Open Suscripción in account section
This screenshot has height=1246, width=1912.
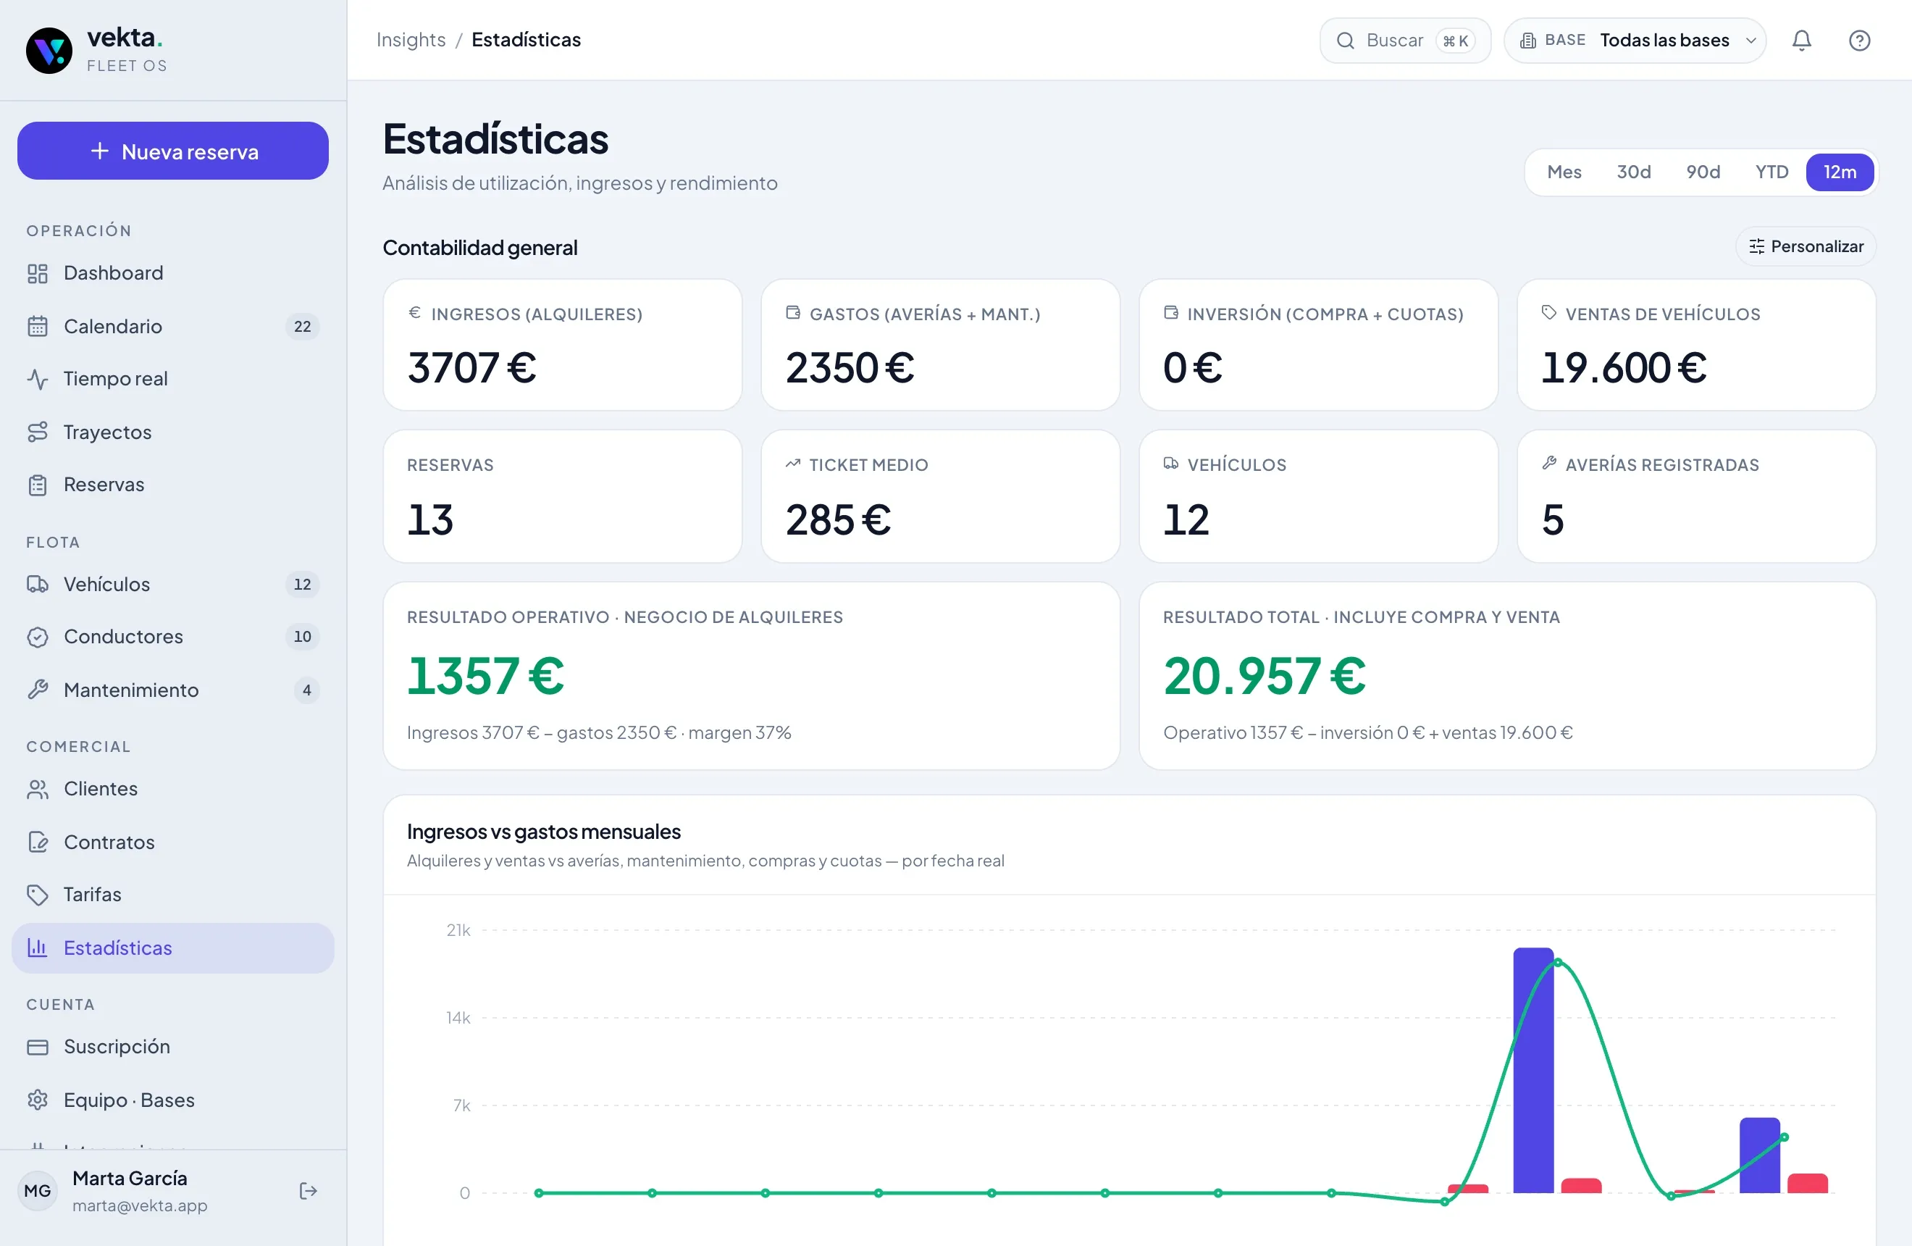pyautogui.click(x=172, y=1047)
